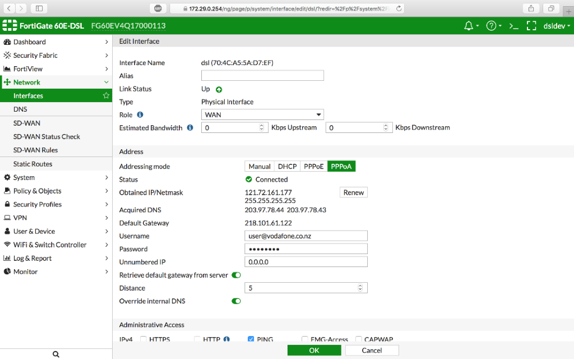This screenshot has width=574, height=359.
Task: Show Estimated Bandwidth info icon
Action: tap(190, 127)
